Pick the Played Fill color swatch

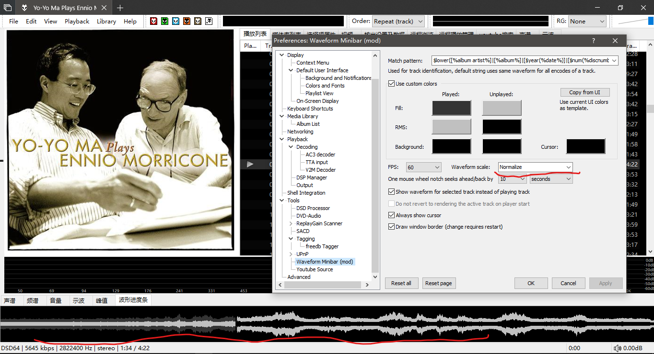click(451, 108)
